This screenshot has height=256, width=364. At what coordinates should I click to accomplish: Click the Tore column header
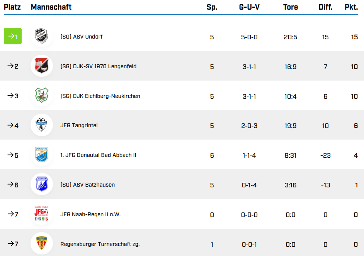click(x=291, y=7)
